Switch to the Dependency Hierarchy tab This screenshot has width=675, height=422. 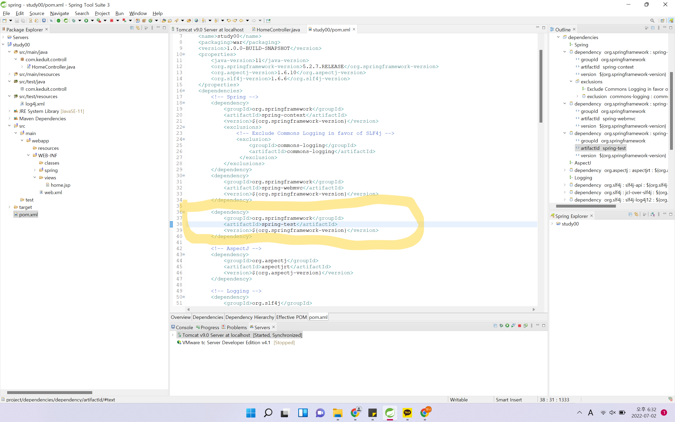point(249,317)
